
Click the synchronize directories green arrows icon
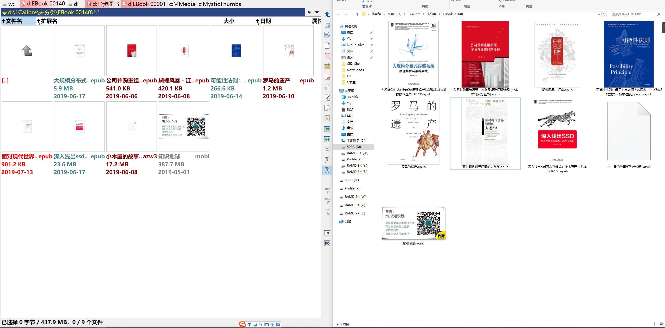[x=327, y=139]
